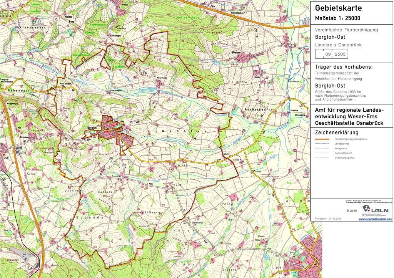Open the www.lgln.niedersachsen.de link
Screen dimensions: 394x278
point(375,219)
